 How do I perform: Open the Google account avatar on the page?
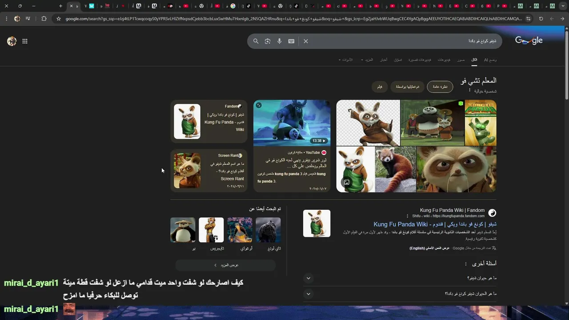tap(12, 41)
